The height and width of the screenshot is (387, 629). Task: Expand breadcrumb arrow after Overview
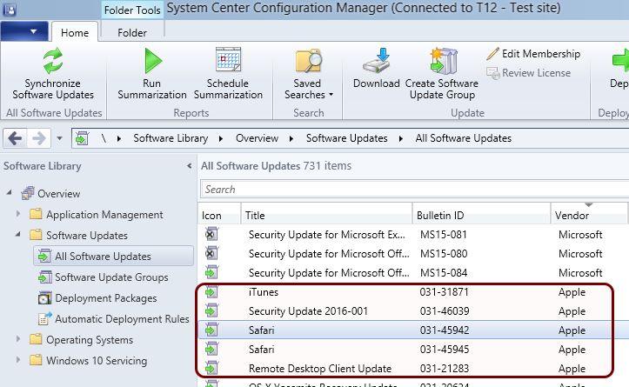point(291,139)
